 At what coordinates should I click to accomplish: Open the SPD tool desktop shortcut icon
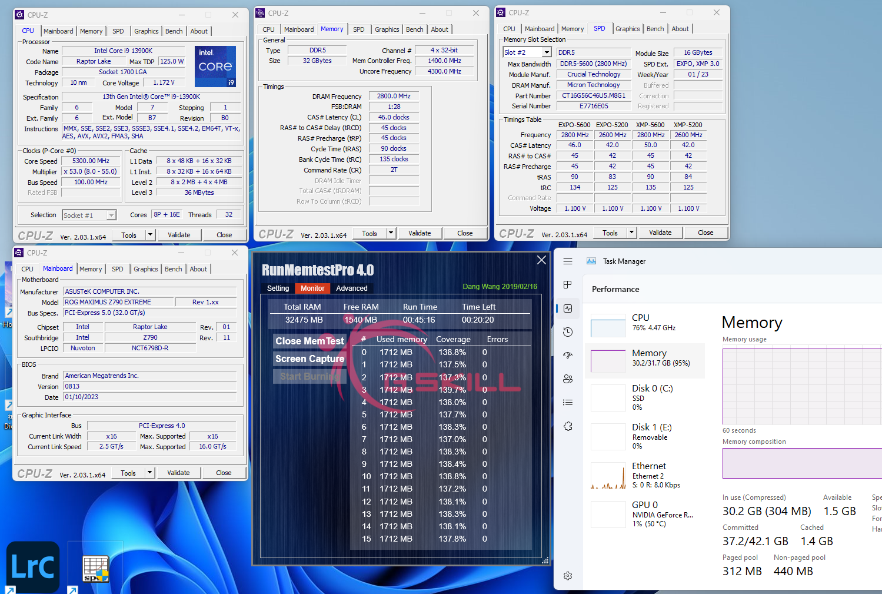95,569
